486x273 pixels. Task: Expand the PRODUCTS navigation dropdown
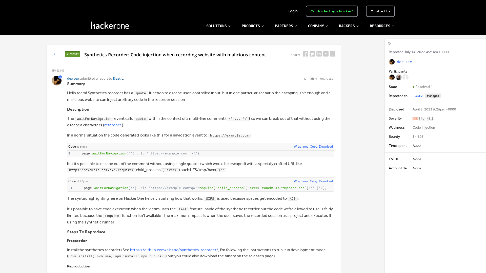(x=252, y=26)
